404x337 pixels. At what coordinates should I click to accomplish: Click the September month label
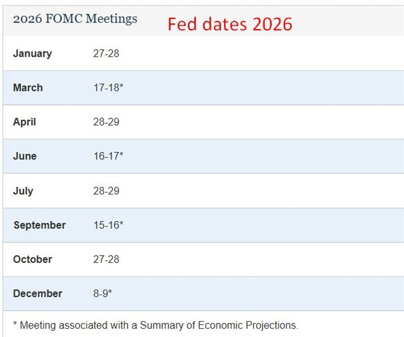40,225
